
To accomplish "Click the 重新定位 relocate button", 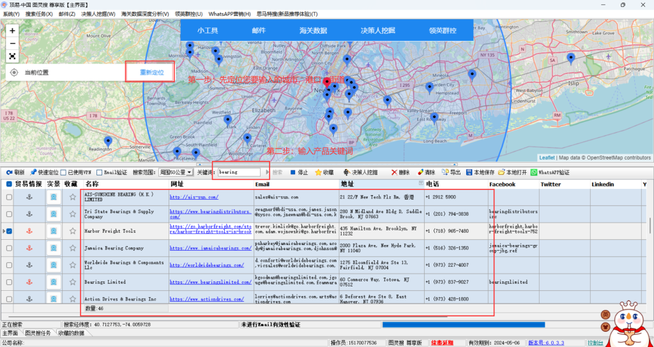I will (x=152, y=73).
